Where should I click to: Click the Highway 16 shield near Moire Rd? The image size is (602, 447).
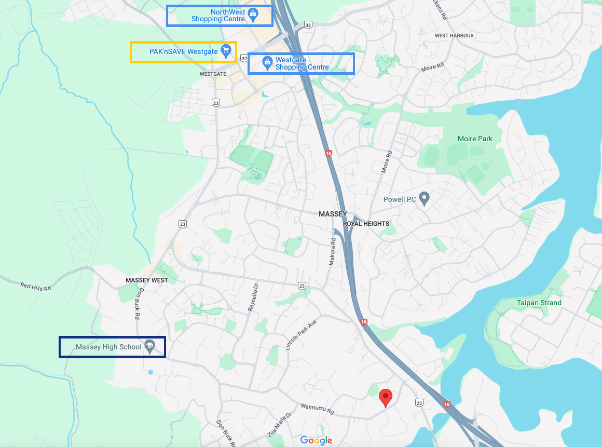click(x=329, y=153)
